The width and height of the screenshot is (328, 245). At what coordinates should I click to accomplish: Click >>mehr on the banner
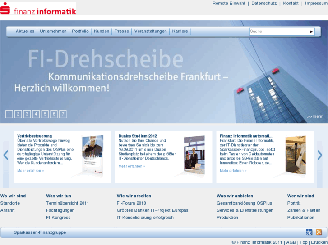point(315,116)
